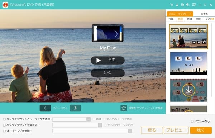
Task: Open the menu list icon in title bar
Action: 194,5
